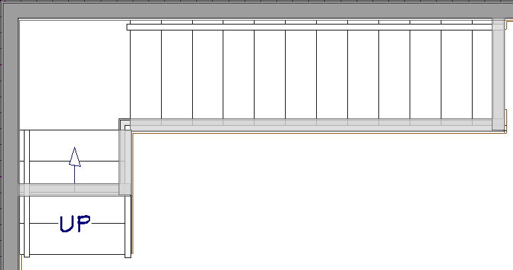Select the blue stair direction arrow
Image resolution: width=513 pixels, height=270 pixels.
tap(75, 169)
